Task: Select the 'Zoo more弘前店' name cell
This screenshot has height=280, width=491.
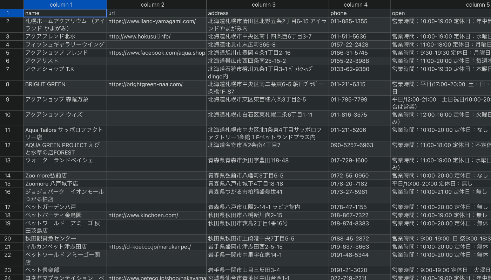Action: (x=65, y=176)
